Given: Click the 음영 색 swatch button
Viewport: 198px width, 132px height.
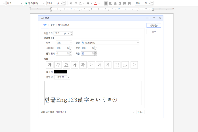Looking at the screenshot, I should click(60, 77).
